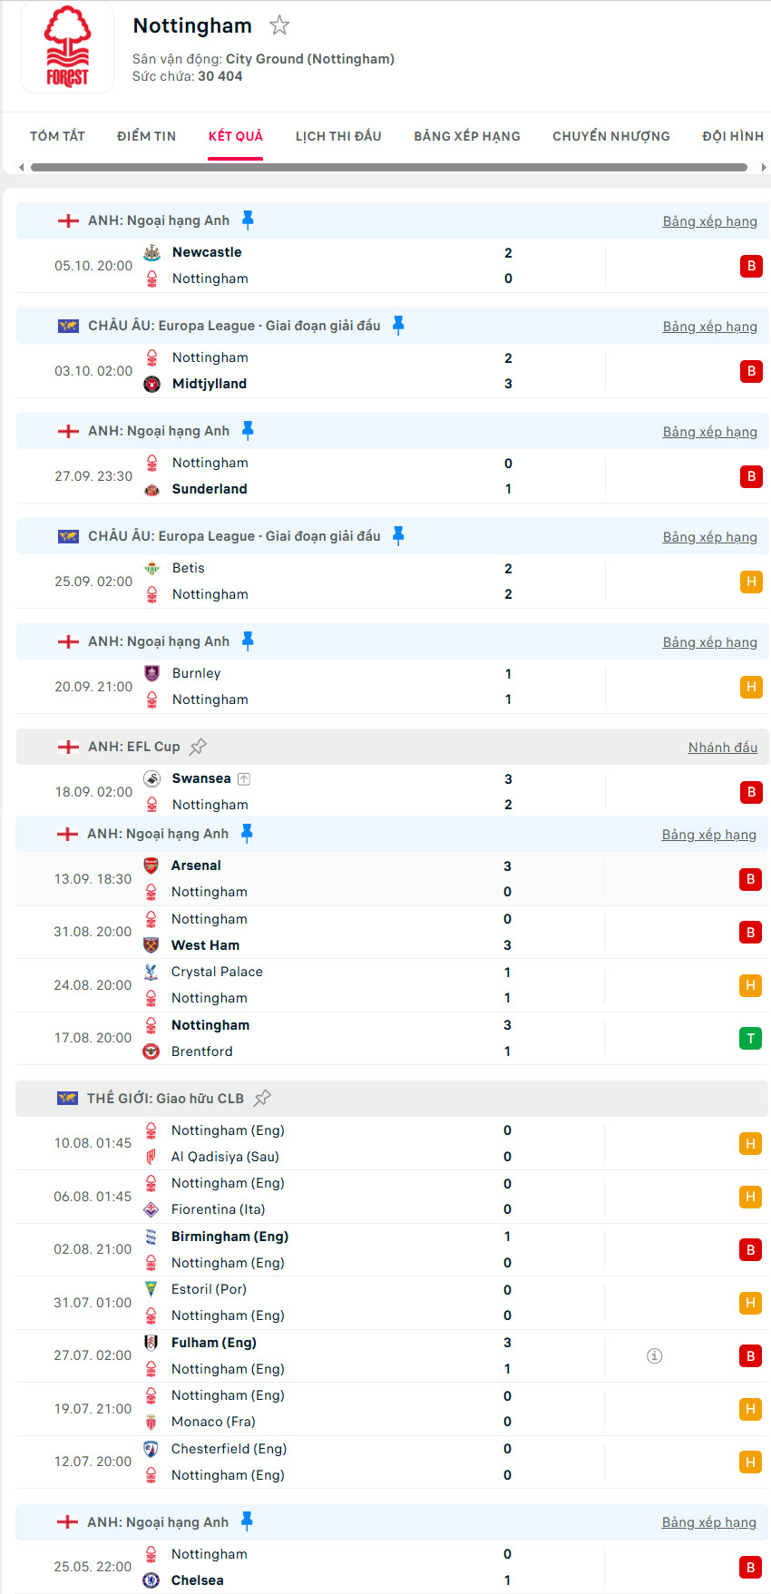Pin the EFL Cup league

(198, 747)
